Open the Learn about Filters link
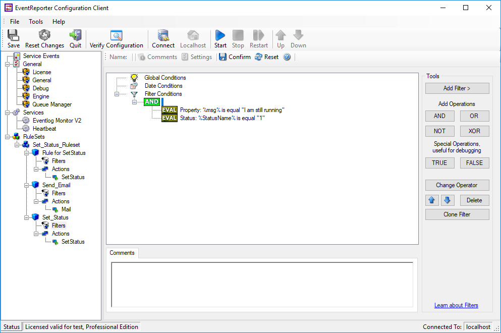 [x=456, y=305]
